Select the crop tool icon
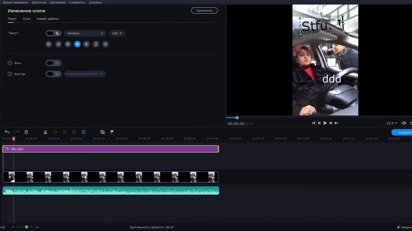The width and height of the screenshot is (412, 231). (64, 132)
